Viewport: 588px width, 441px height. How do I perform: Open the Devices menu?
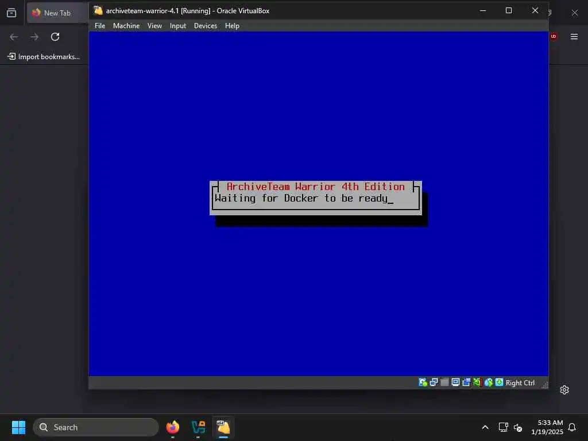[206, 26]
